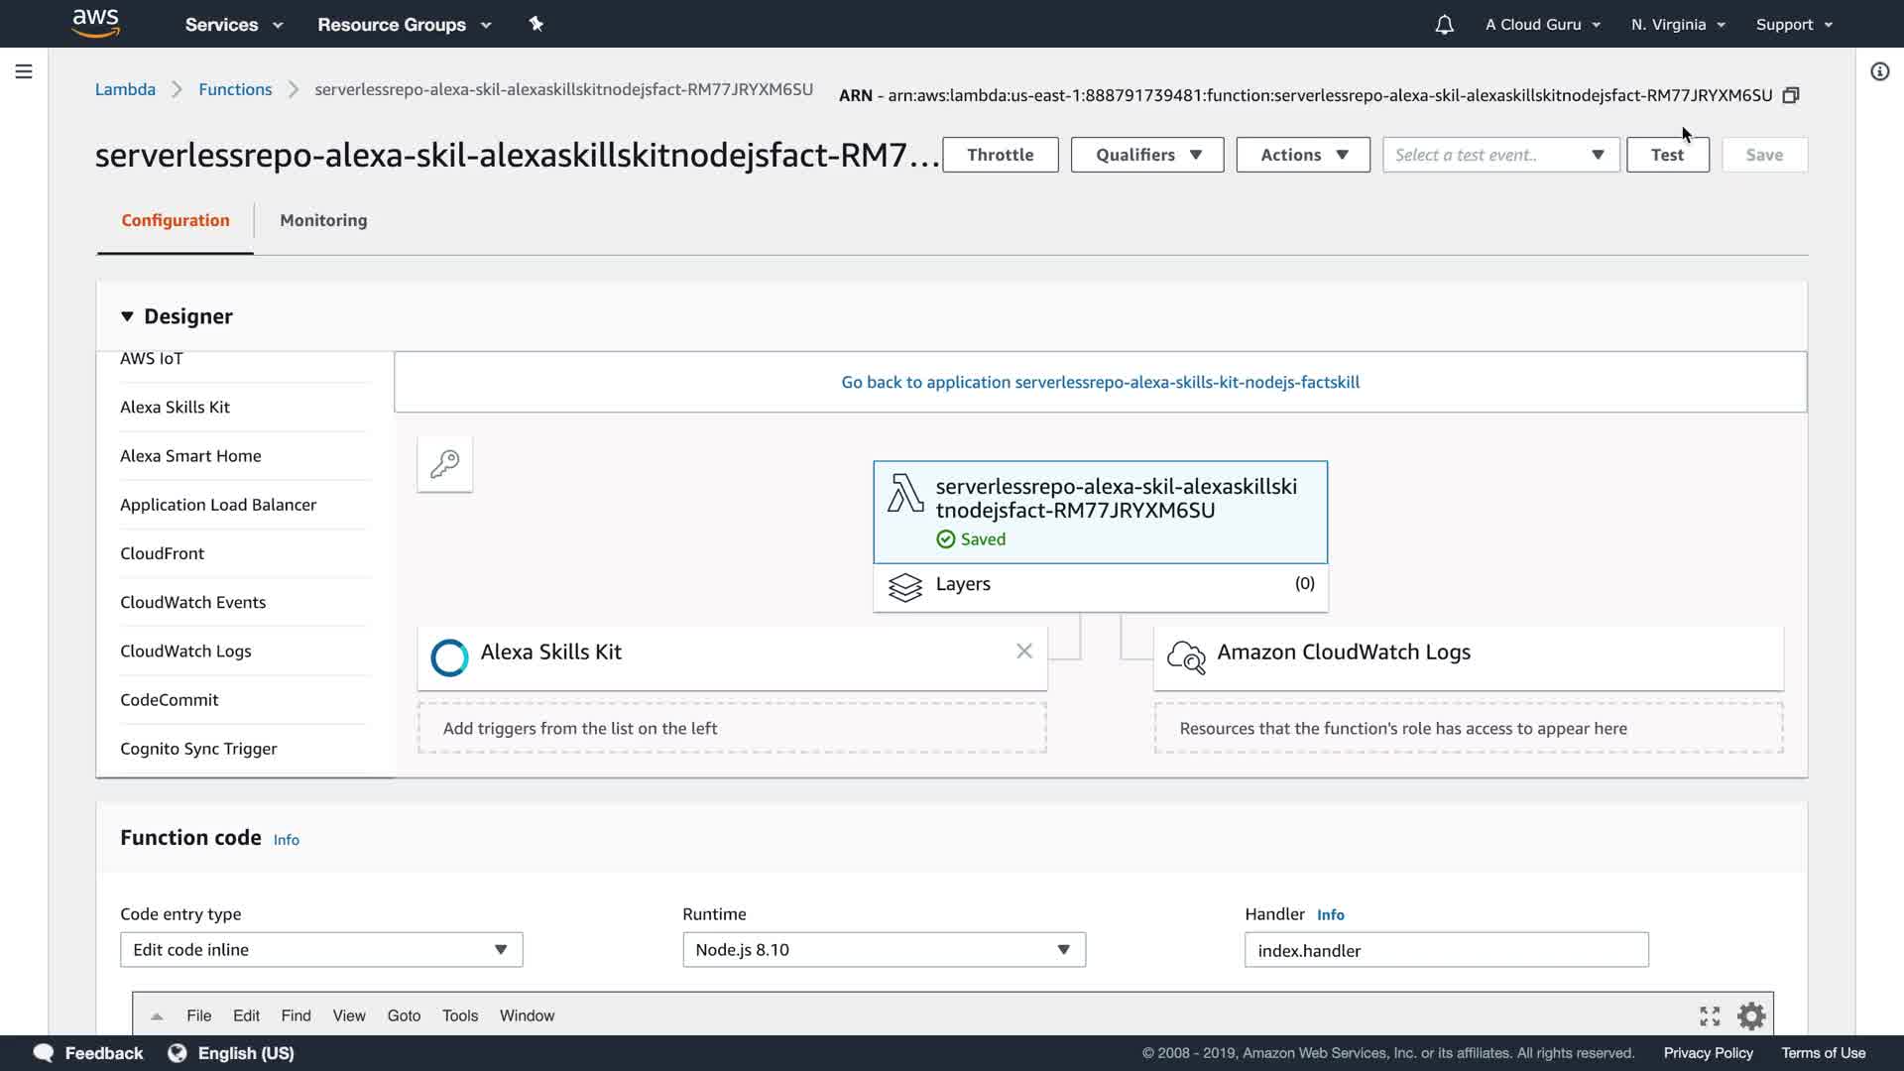Click the copy ARN icon
This screenshot has height=1071, width=1904.
(1790, 95)
